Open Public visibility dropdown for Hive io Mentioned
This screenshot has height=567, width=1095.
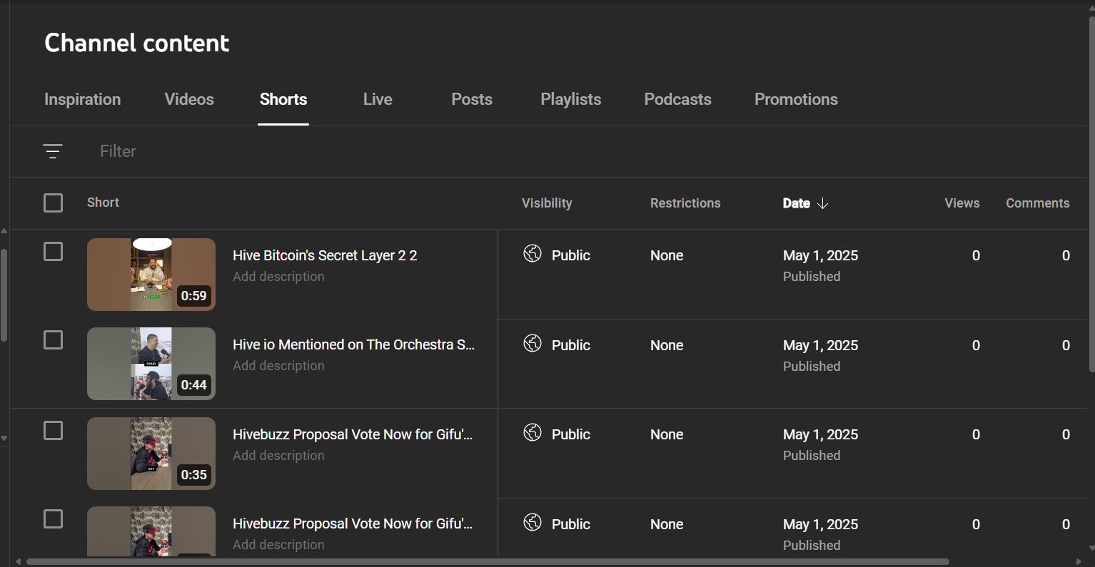click(x=571, y=345)
